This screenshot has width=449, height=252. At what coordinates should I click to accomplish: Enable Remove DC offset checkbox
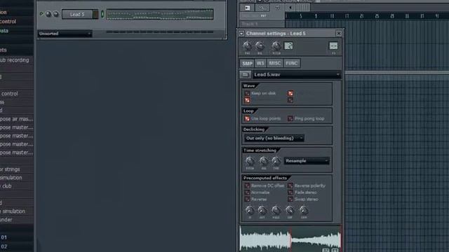tap(247, 185)
